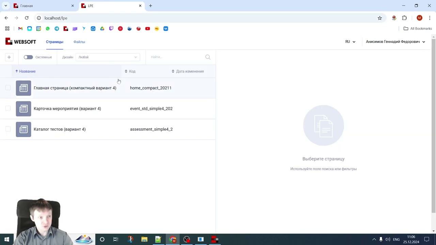Check the box for Карточка мероприятия (вариант 4)

(8, 109)
